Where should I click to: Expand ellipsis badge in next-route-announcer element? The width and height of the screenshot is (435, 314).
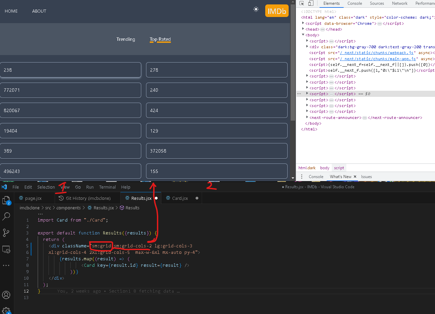[x=365, y=118]
